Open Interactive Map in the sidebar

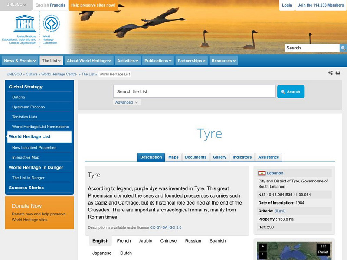26,158
